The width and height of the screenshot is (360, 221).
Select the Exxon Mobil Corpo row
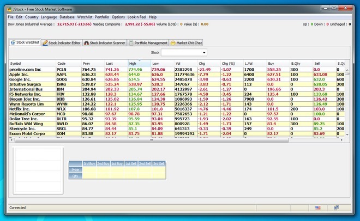(177, 133)
